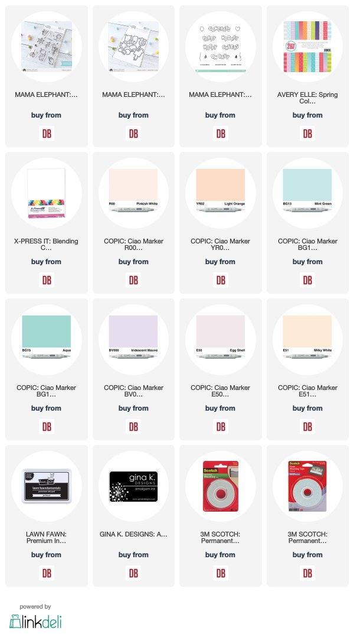Viewport: 354px width, 634px height.
Task: Click the DB icon under Copic BV000 marker
Action: click(x=133, y=427)
